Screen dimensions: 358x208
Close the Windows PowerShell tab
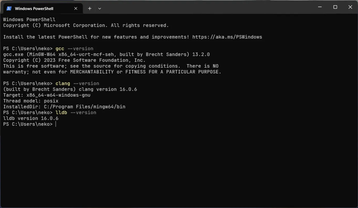tap(76, 8)
